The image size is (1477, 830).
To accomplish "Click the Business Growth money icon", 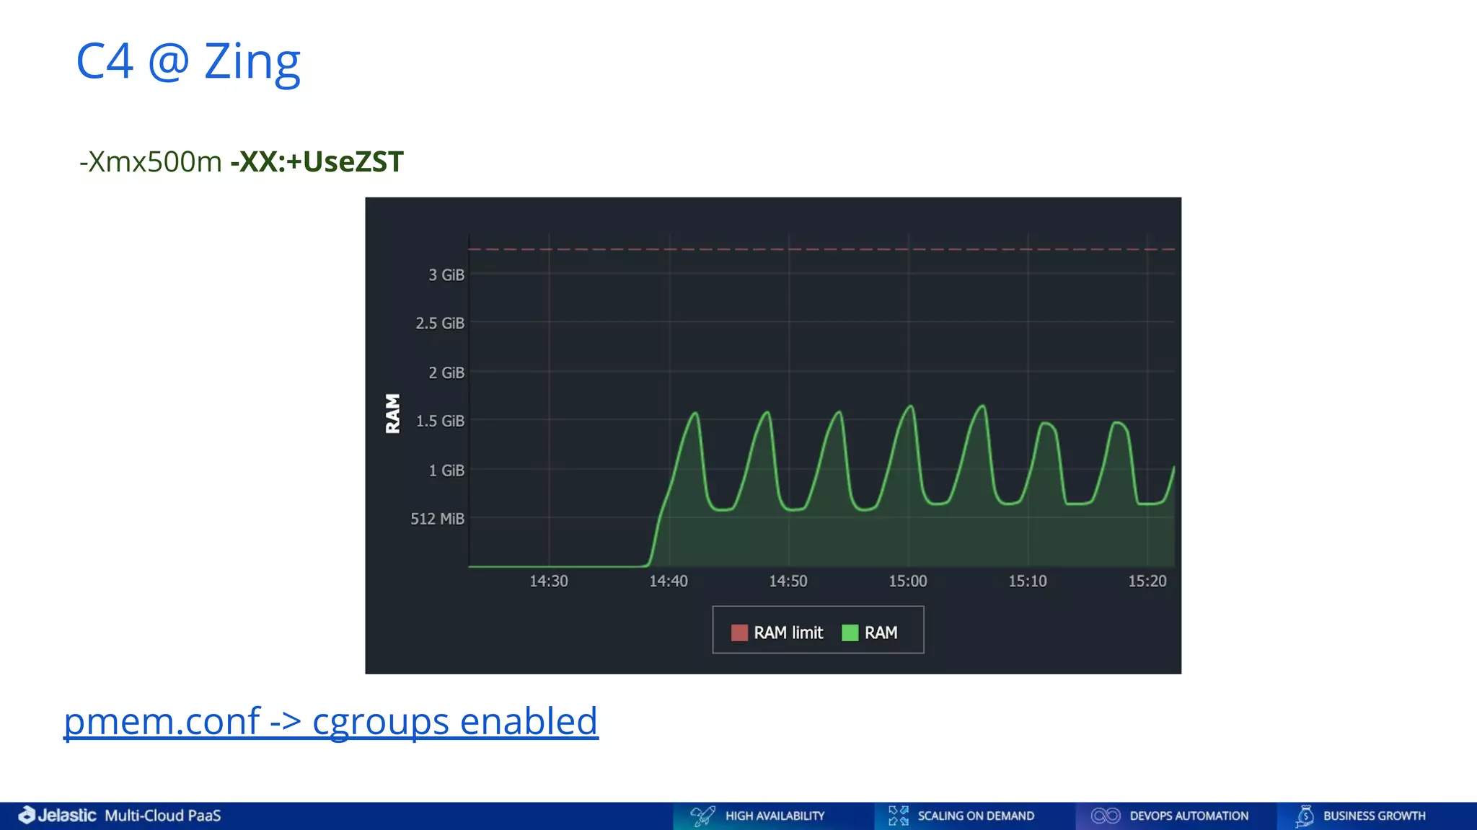I will (1305, 816).
